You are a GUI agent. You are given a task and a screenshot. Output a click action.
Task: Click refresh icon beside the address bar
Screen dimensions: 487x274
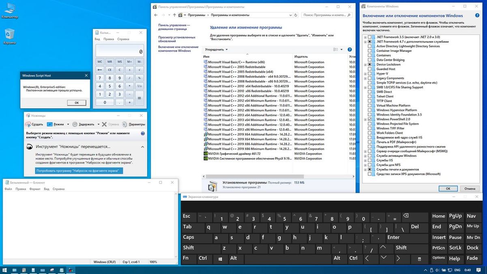coord(296,15)
